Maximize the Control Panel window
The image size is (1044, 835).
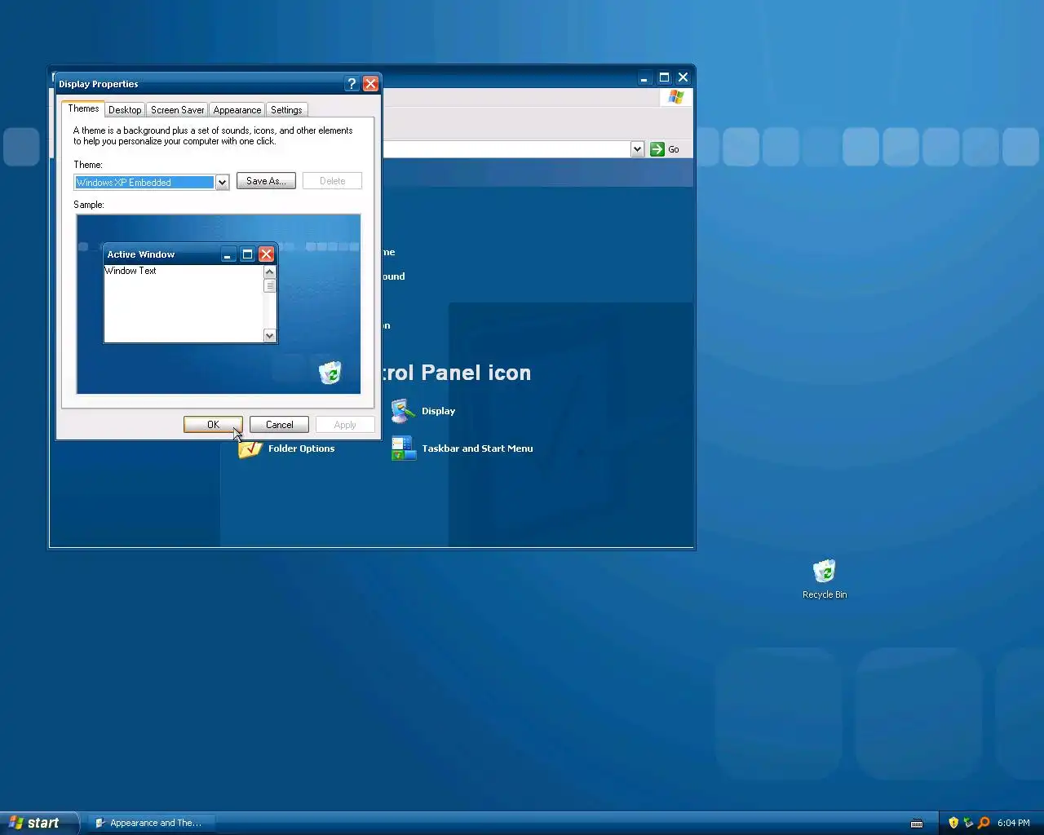(664, 77)
